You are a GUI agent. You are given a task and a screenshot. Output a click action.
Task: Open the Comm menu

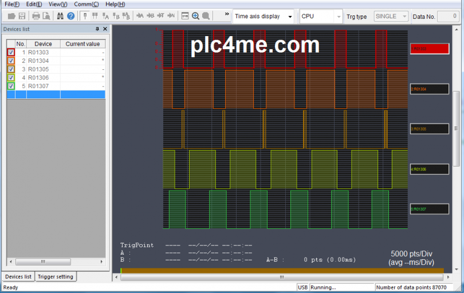86,4
